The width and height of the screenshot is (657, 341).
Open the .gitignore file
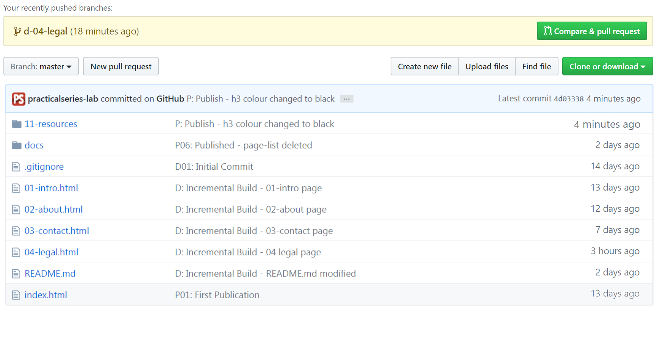click(44, 167)
